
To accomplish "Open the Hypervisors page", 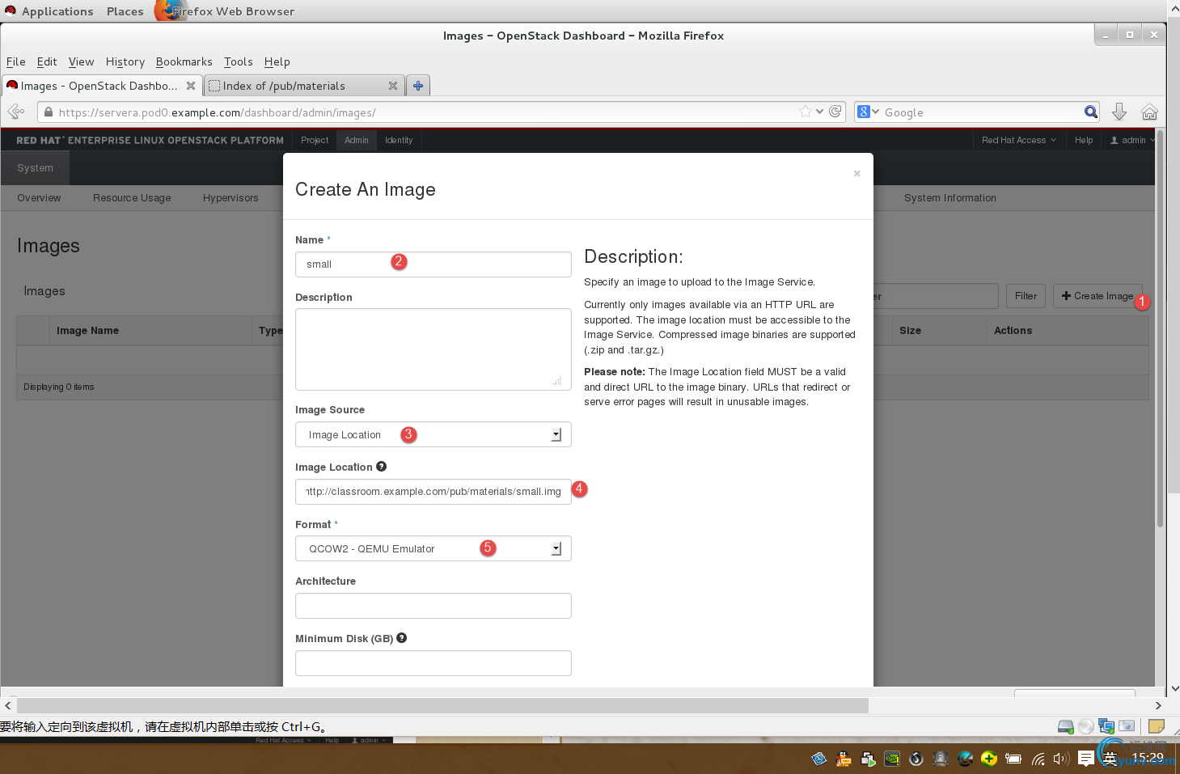I will click(x=231, y=198).
